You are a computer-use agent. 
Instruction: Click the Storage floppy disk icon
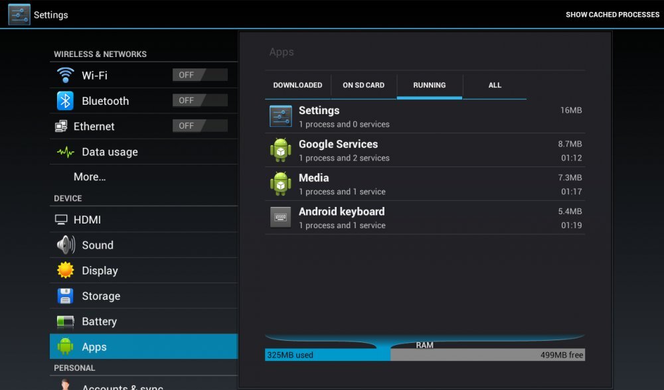65,296
